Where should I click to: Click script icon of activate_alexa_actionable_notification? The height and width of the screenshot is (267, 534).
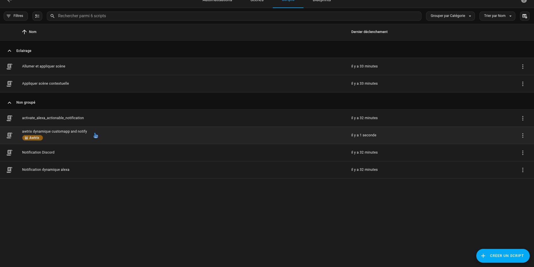(x=9, y=118)
